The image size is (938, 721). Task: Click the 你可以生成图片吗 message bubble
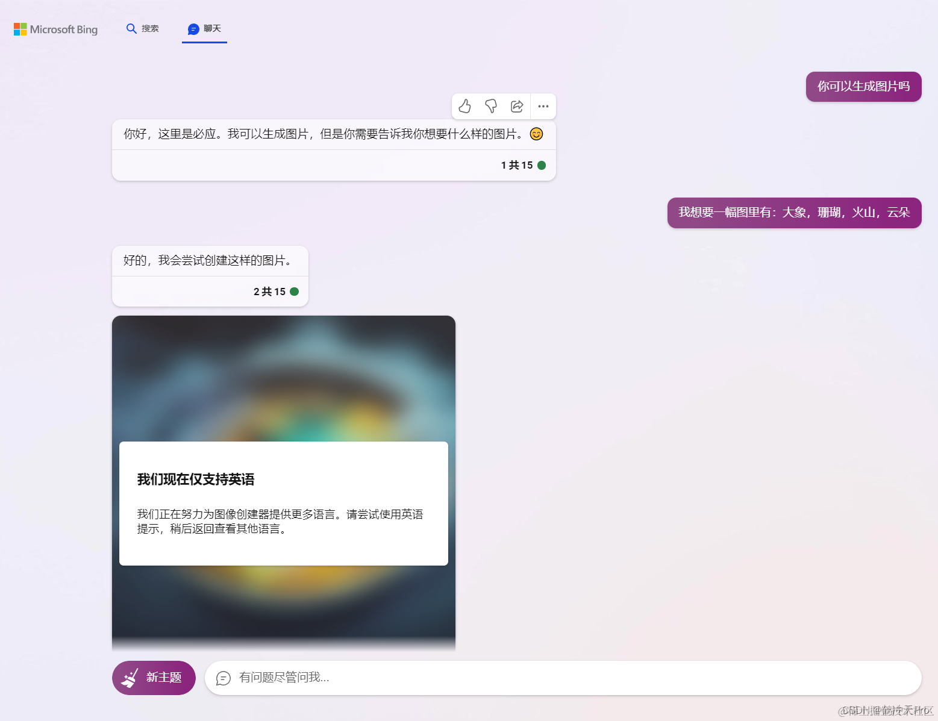coord(863,86)
